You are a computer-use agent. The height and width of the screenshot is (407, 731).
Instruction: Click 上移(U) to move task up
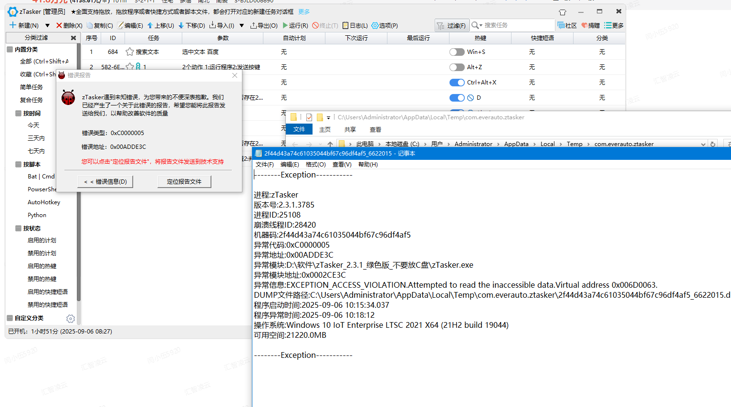coord(160,25)
